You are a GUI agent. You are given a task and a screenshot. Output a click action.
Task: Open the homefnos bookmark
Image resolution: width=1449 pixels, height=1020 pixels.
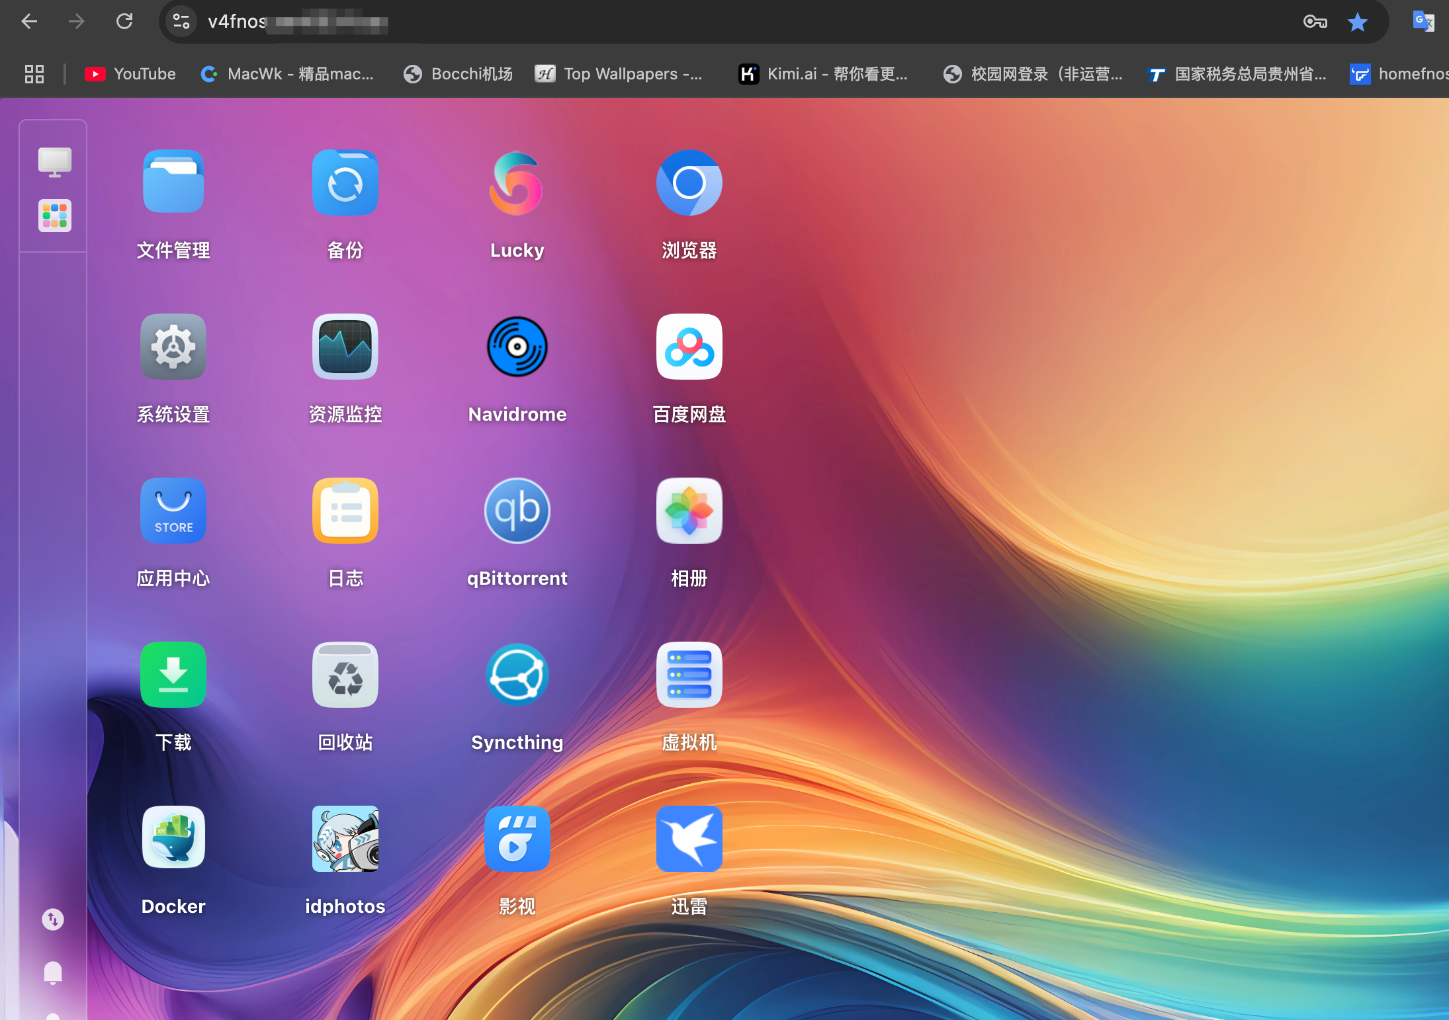point(1399,74)
